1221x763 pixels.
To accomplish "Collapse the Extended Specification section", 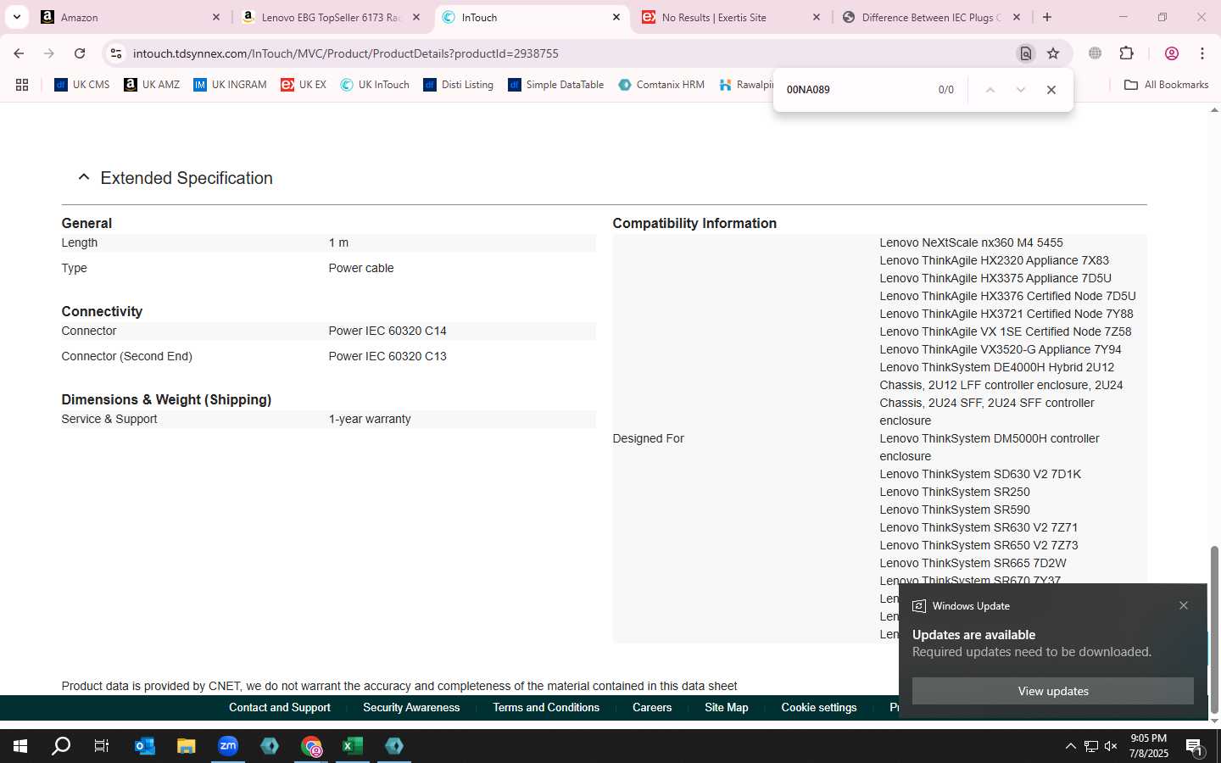I will click(83, 177).
